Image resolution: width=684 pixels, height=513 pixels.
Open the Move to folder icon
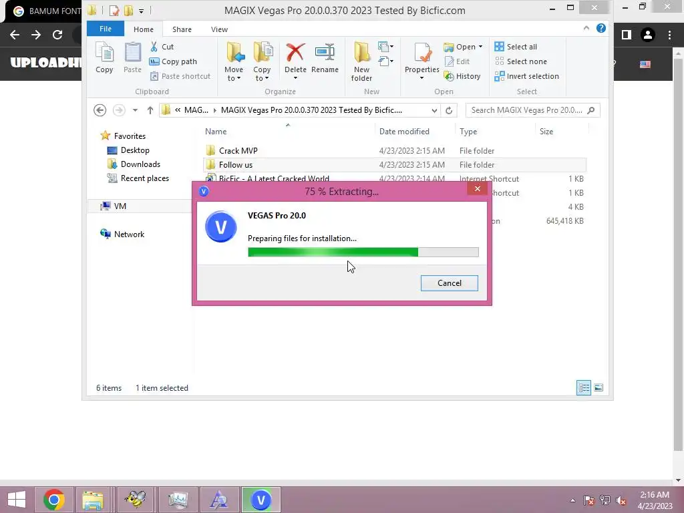[234, 53]
